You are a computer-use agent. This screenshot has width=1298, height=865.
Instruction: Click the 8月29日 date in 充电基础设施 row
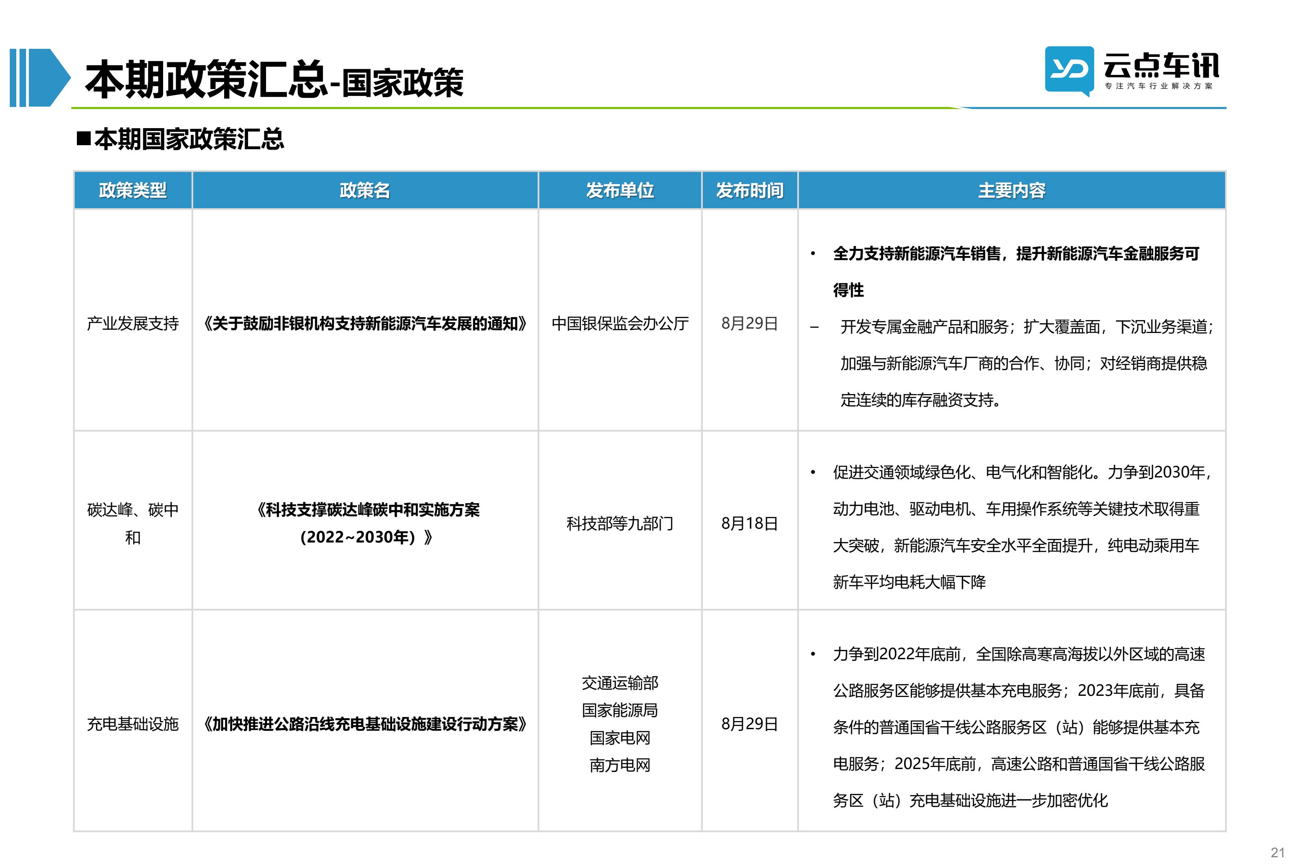pyautogui.click(x=750, y=724)
